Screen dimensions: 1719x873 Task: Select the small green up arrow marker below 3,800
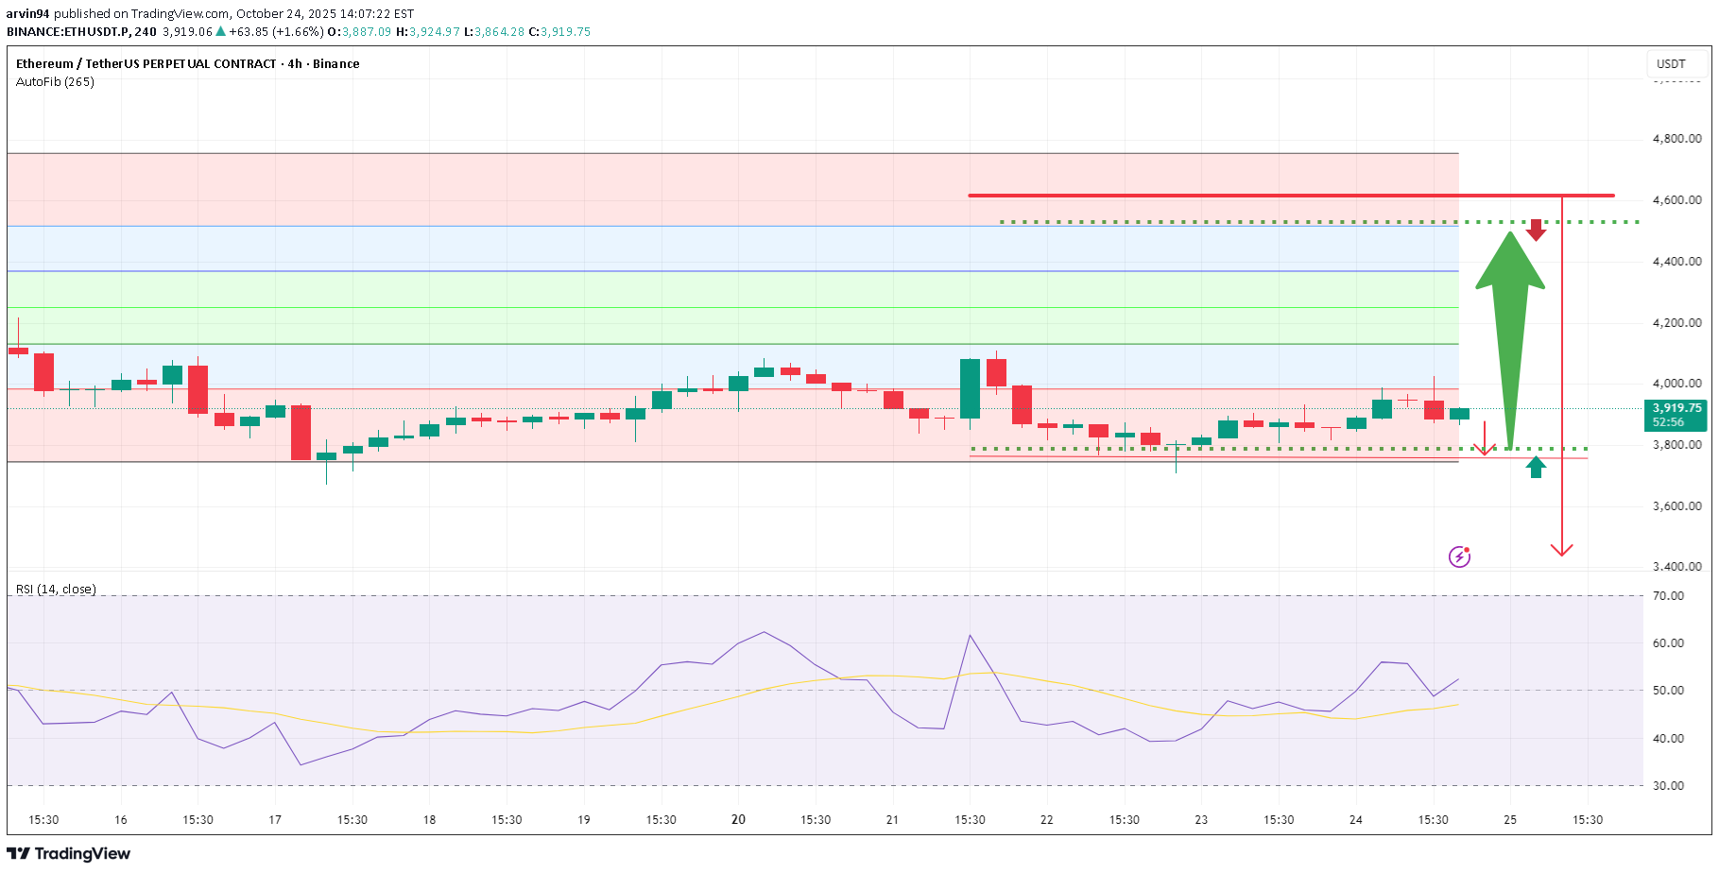click(1536, 467)
